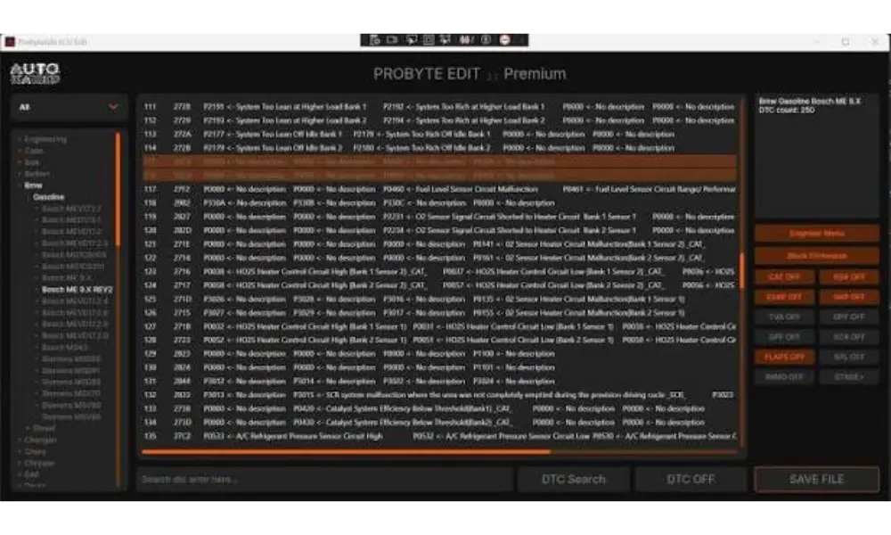
Task: Toggle the IMMO OFF button
Action: click(x=784, y=376)
